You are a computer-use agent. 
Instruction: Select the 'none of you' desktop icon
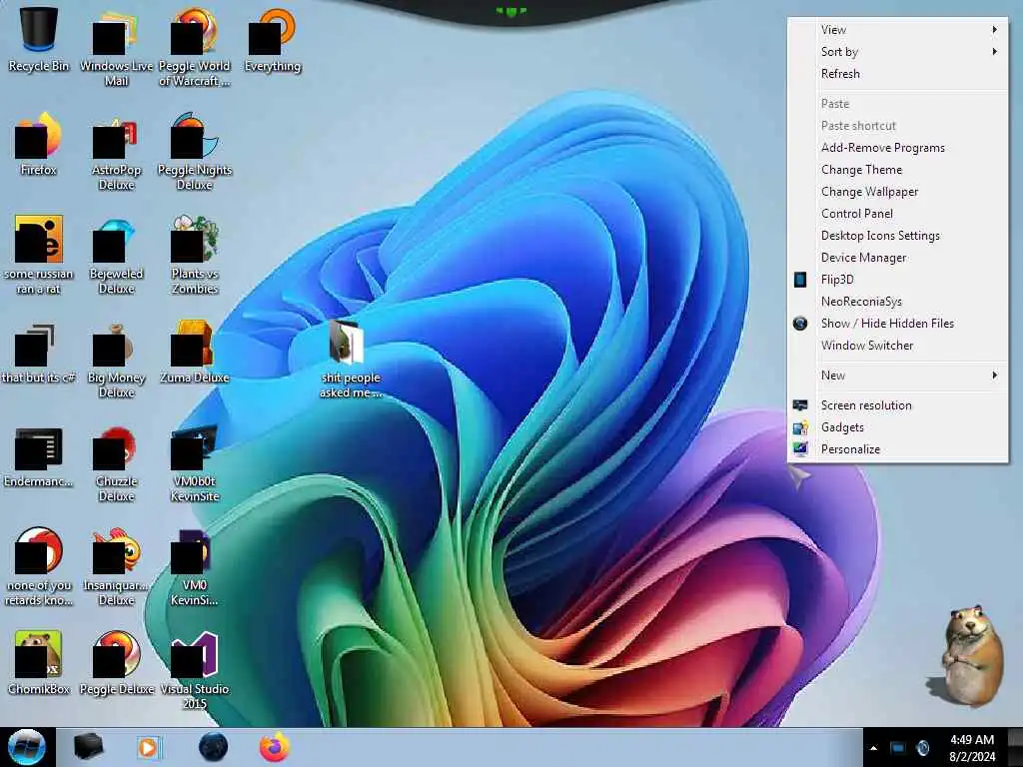click(39, 566)
